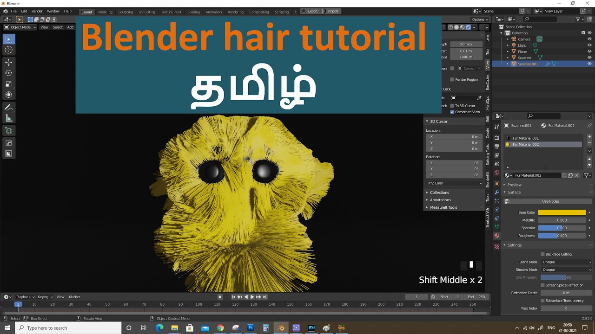Switch to the Scripting workspace tab
The width and height of the screenshot is (595, 334).
point(282,12)
